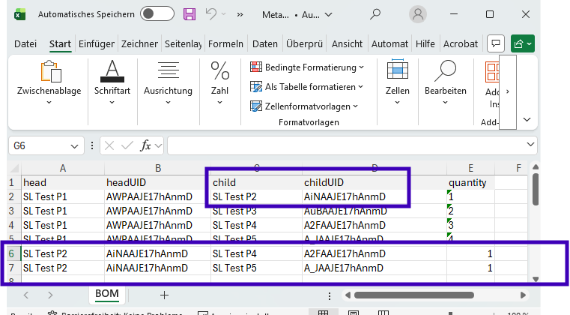Click the horizontal scroll left arrow

point(348,295)
